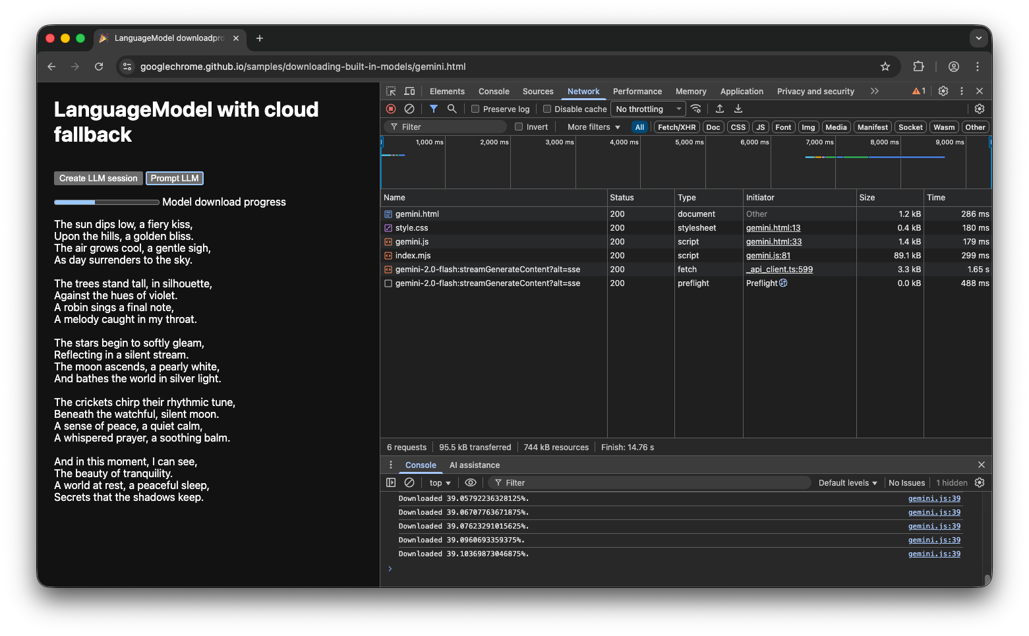1029x636 pixels.
Task: Open the No throttling dropdown
Action: [x=647, y=109]
